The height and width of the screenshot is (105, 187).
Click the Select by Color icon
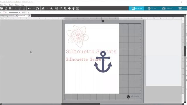tap(51, 8)
